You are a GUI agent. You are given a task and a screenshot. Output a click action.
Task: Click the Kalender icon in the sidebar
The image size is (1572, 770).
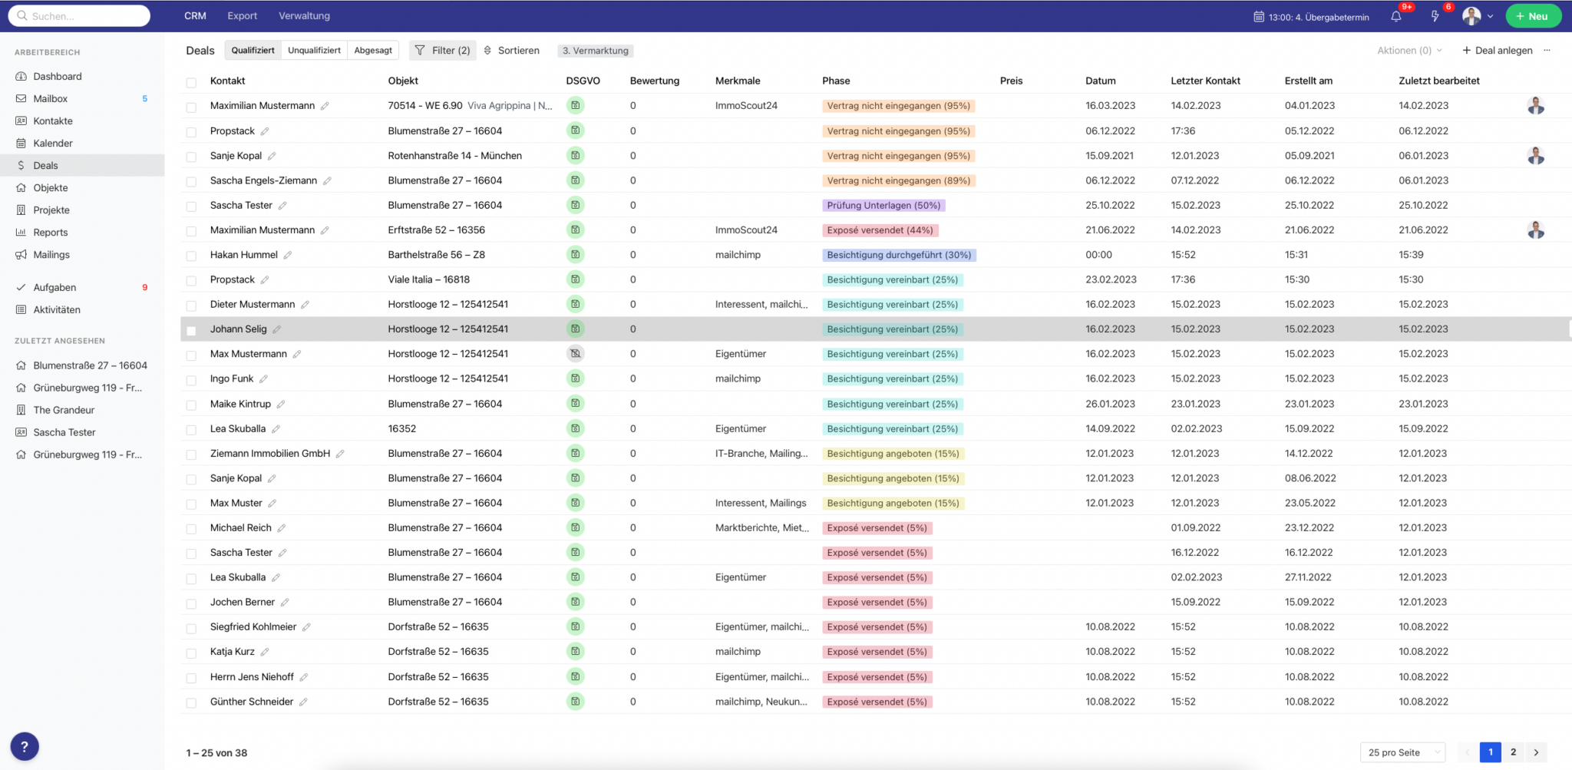(21, 143)
